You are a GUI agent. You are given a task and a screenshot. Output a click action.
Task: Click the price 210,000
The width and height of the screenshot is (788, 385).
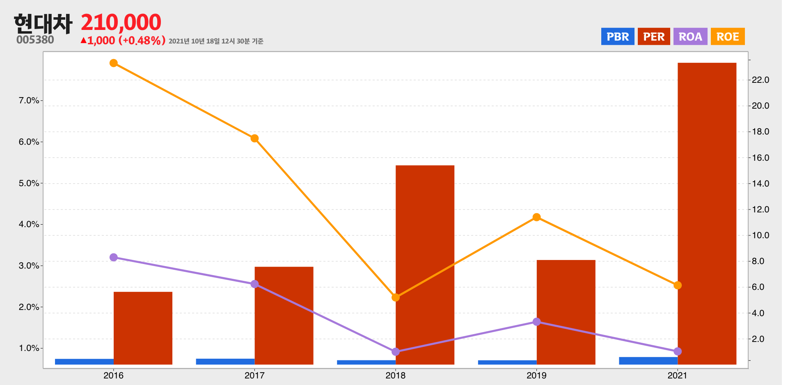[121, 22]
